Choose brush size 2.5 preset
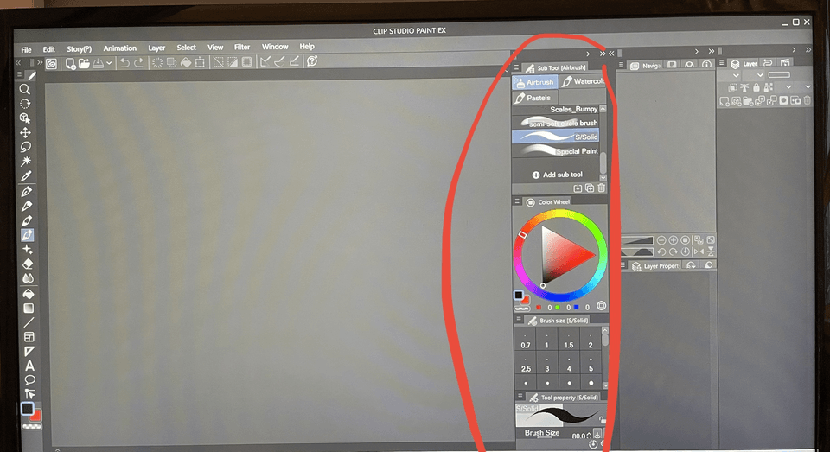830x452 pixels. (x=526, y=365)
